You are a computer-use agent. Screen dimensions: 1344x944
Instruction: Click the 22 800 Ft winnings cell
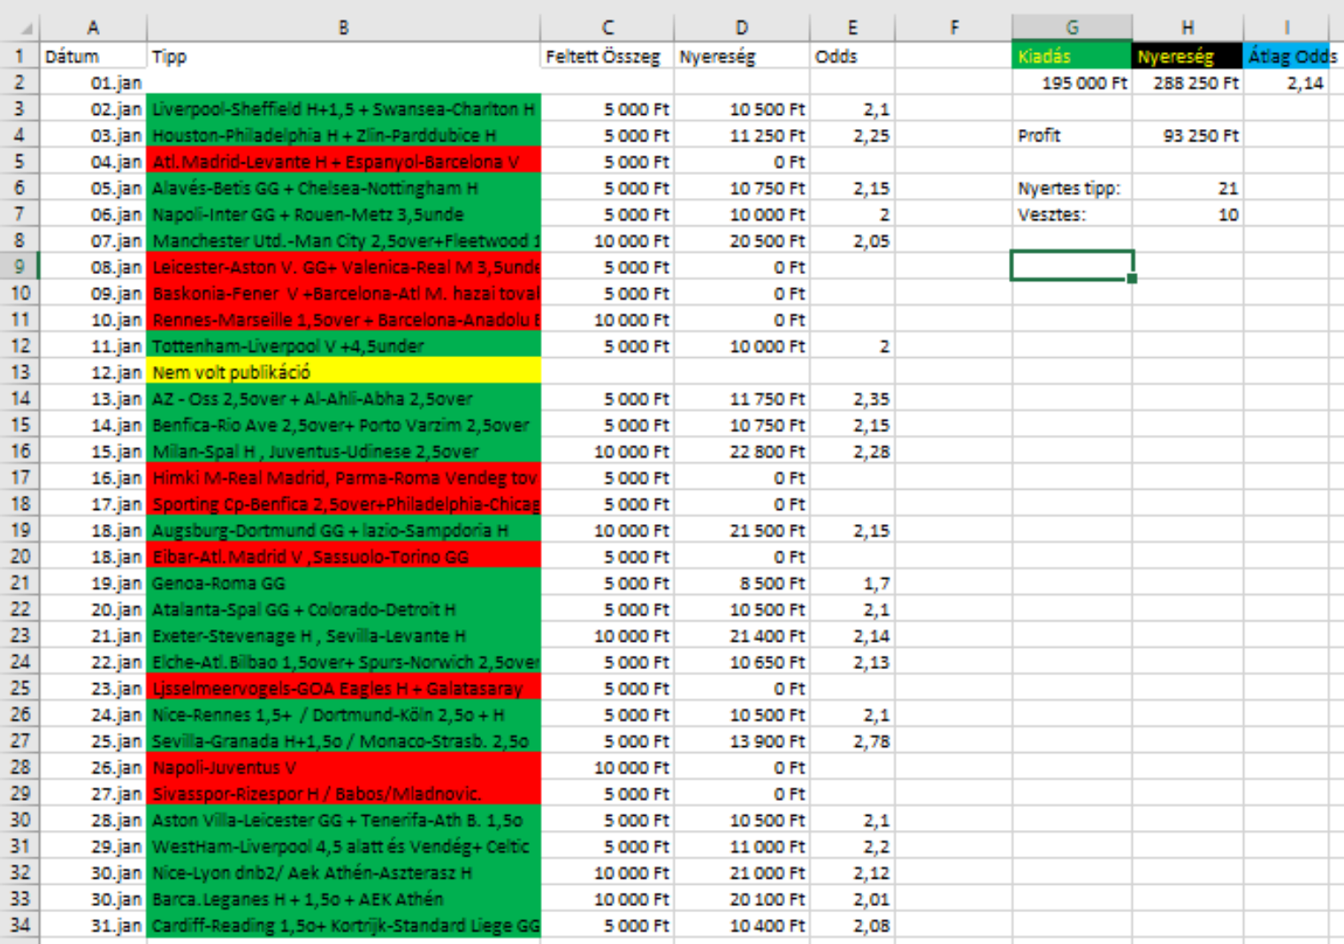[741, 452]
